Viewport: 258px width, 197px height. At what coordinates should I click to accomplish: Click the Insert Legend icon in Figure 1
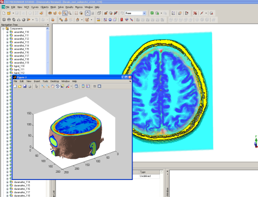click(88, 86)
